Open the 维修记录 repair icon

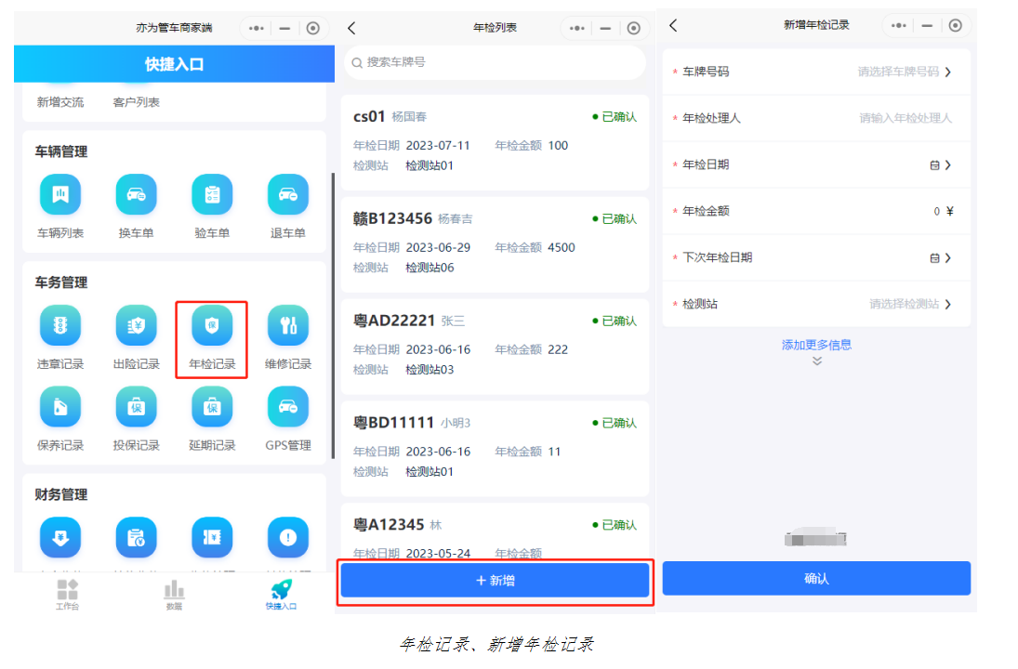288,326
